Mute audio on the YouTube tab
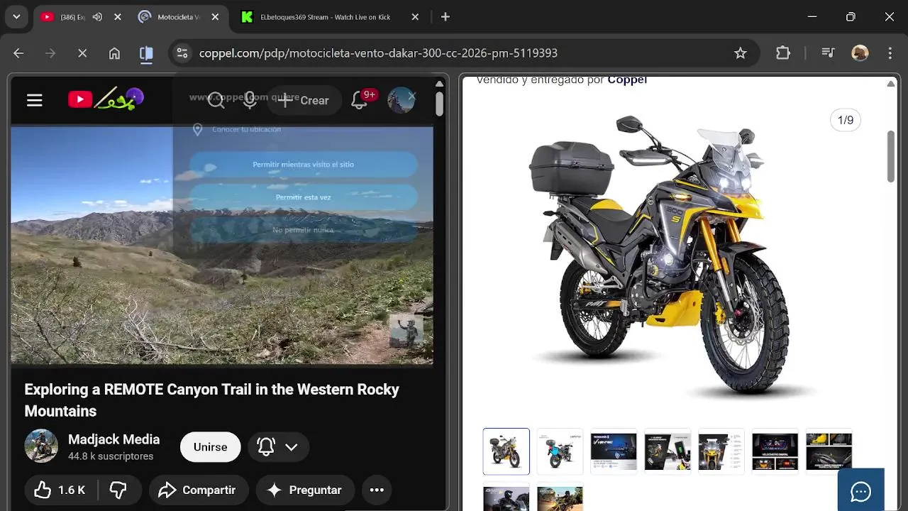Image resolution: width=908 pixels, height=511 pixels. [97, 17]
